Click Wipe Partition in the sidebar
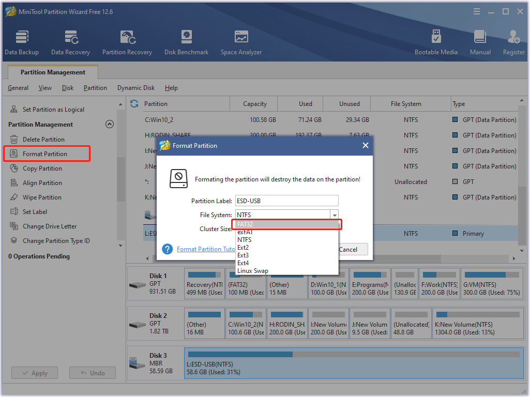 (x=42, y=197)
